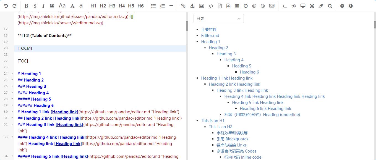Open search with the magnifier icon
The width and height of the screenshot is (376, 160).
[330, 6]
